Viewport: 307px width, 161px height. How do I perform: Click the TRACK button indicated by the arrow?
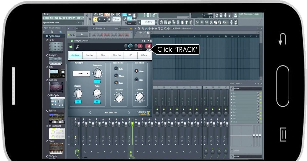148,49
